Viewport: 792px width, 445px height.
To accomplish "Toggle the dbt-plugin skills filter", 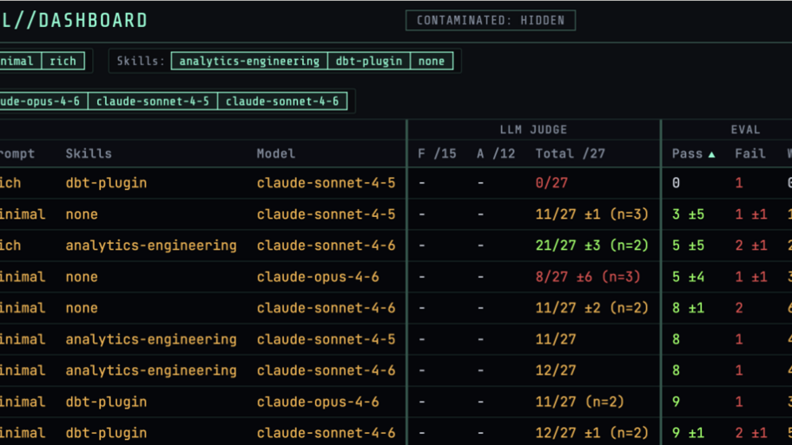I will point(369,61).
